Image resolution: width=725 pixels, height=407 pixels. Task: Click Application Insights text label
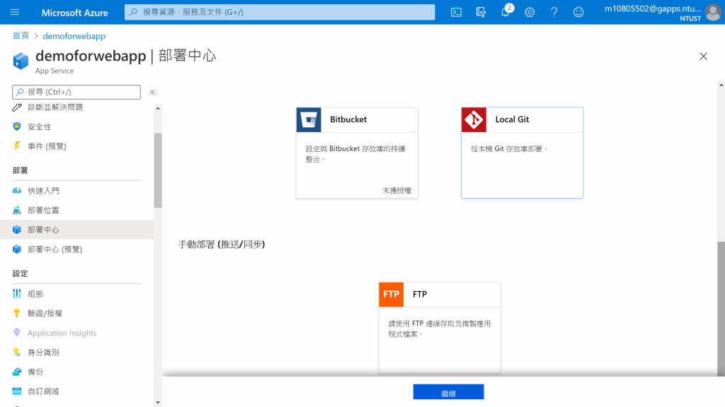click(x=62, y=334)
